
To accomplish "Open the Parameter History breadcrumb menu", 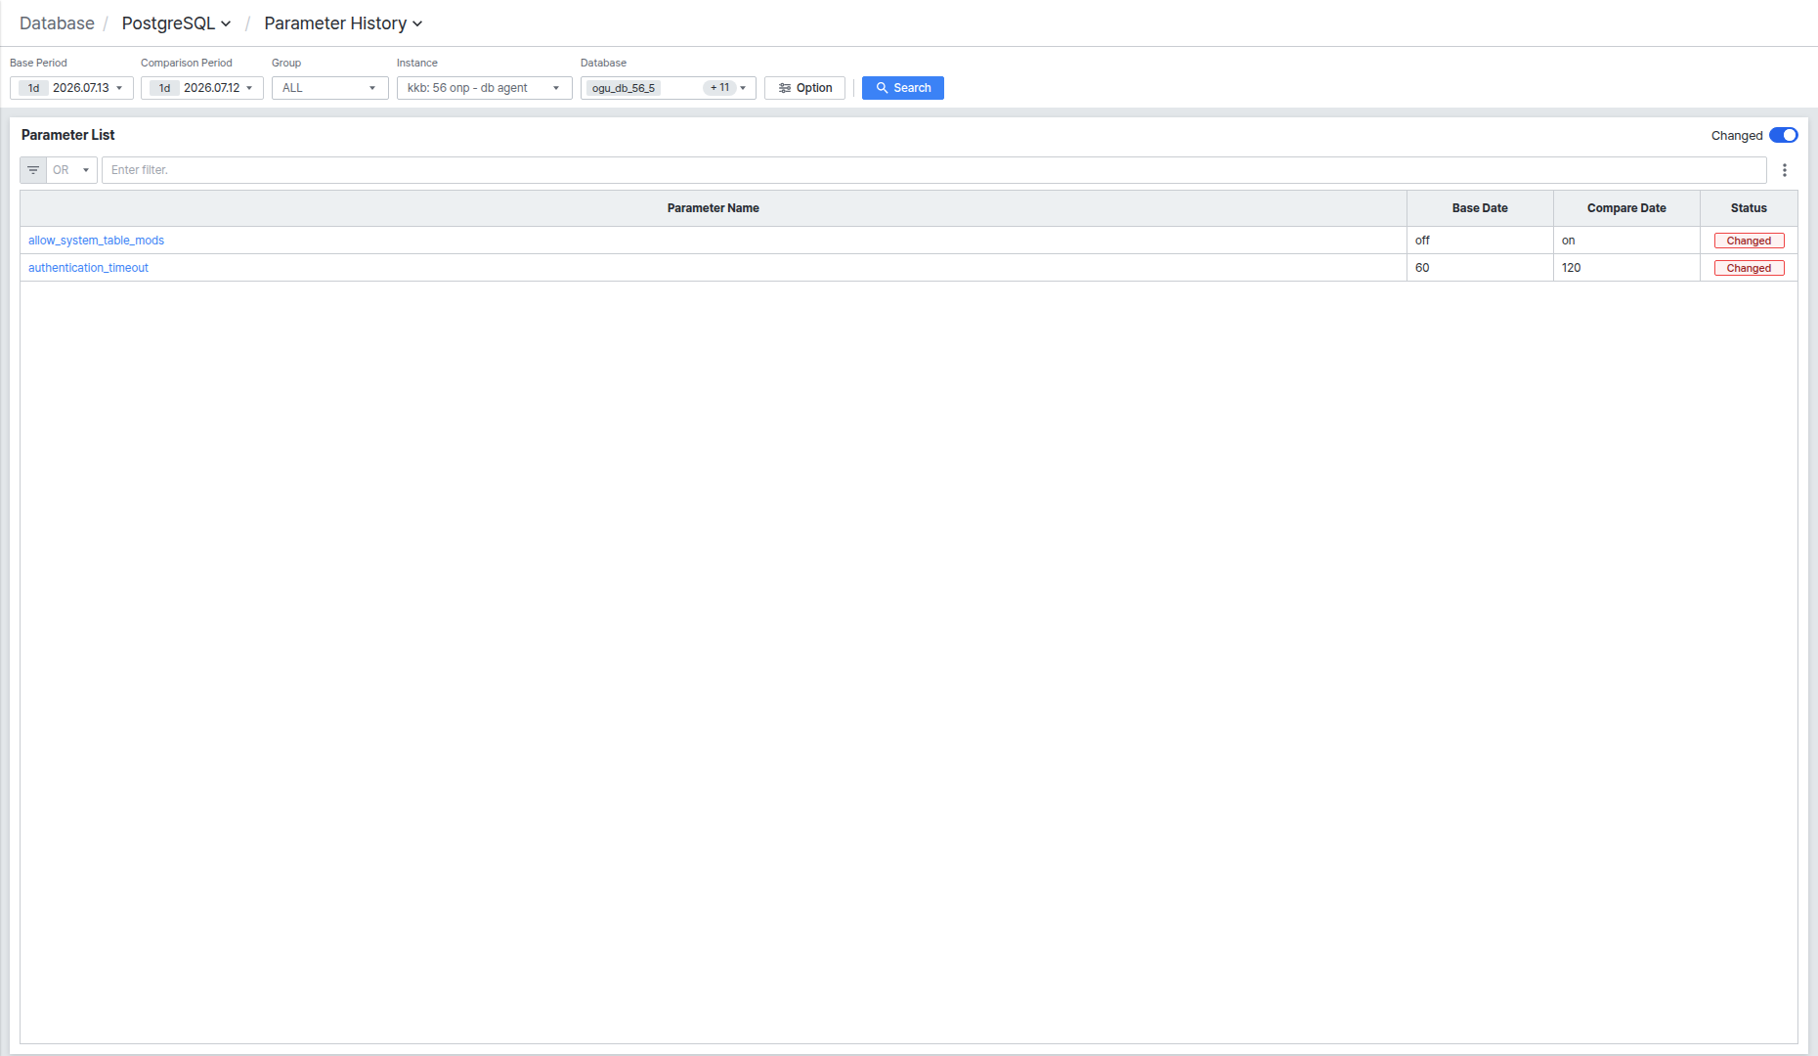I will [x=343, y=23].
